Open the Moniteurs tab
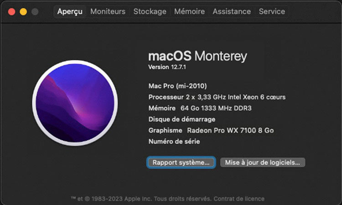This screenshot has width=342, height=205. click(108, 11)
